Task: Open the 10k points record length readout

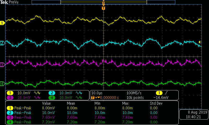Action: [x=135, y=98]
